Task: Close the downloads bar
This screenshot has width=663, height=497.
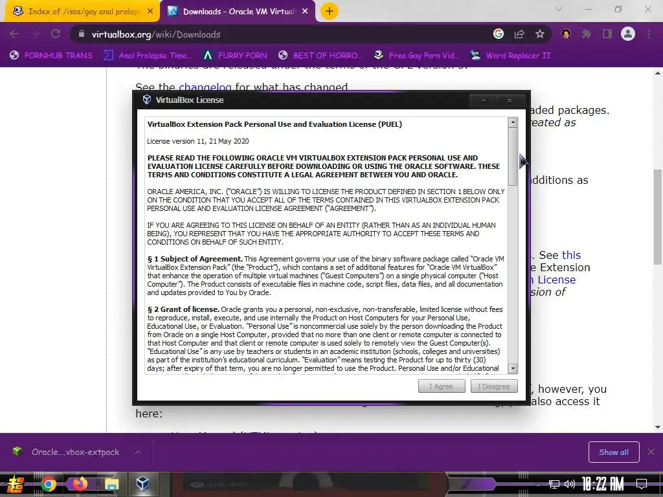Action: coord(651,452)
